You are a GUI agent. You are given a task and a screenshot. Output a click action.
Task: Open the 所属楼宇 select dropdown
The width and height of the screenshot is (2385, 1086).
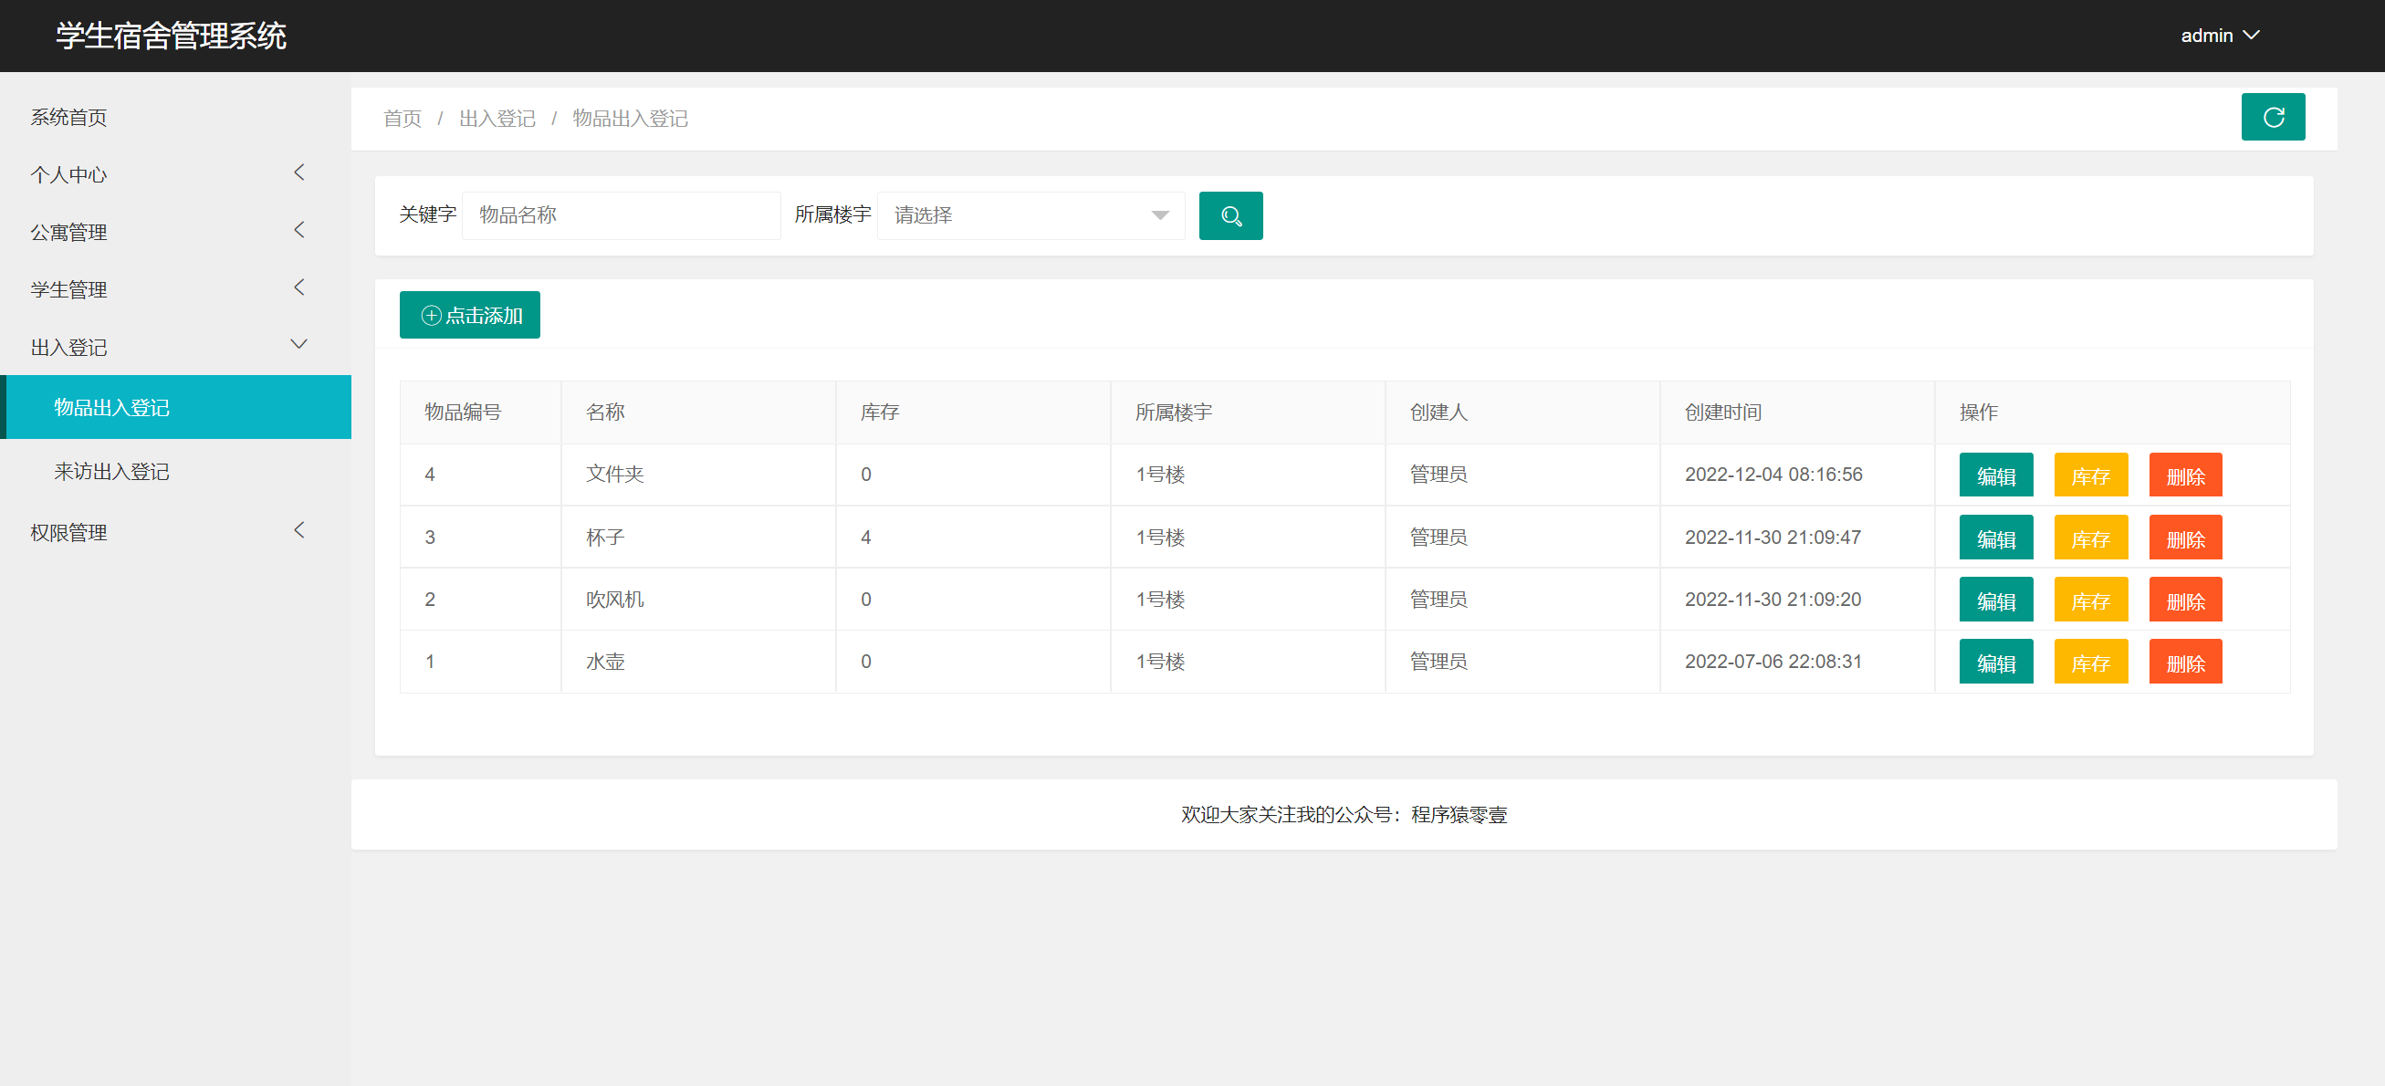tap(1030, 215)
